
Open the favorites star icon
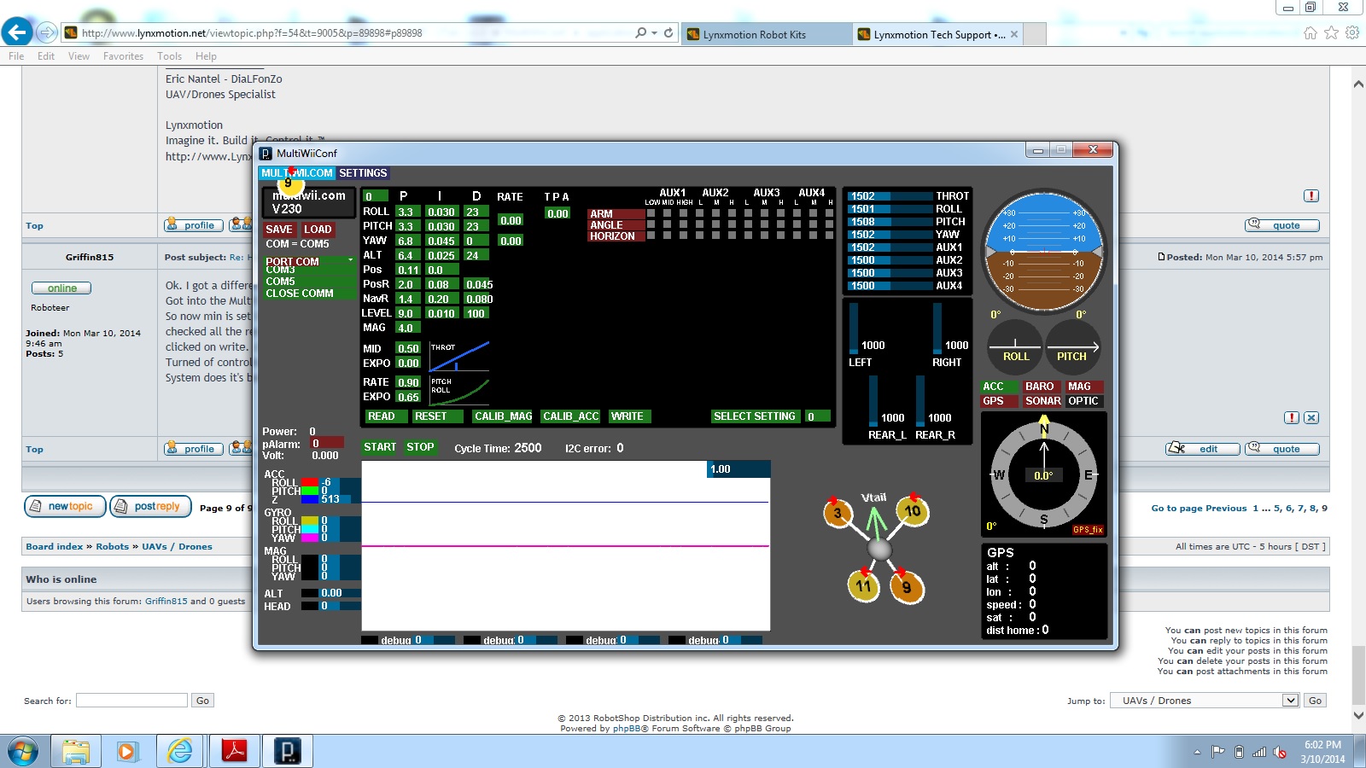click(x=1331, y=33)
